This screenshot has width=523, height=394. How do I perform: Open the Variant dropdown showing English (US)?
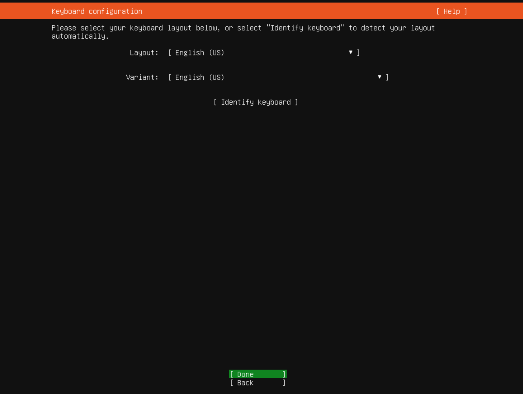[x=278, y=77]
